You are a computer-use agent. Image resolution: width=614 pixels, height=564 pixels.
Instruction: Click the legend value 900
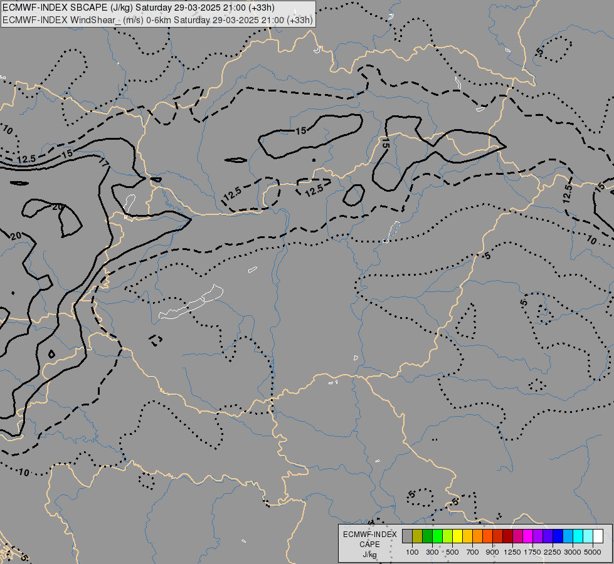click(492, 552)
